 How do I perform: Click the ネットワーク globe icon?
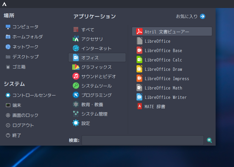click(x=8, y=47)
